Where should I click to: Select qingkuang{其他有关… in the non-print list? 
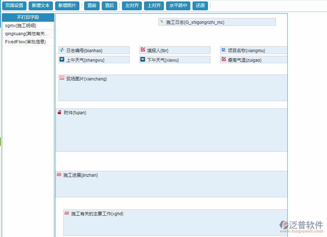pos(28,34)
